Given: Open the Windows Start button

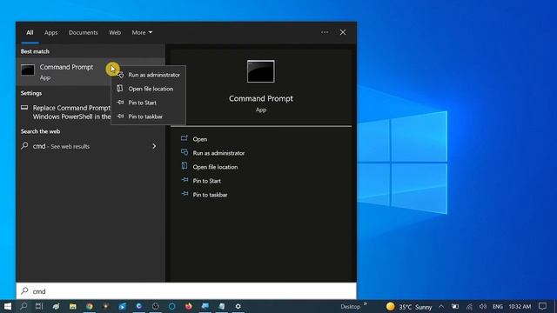Looking at the screenshot, I should [8, 306].
